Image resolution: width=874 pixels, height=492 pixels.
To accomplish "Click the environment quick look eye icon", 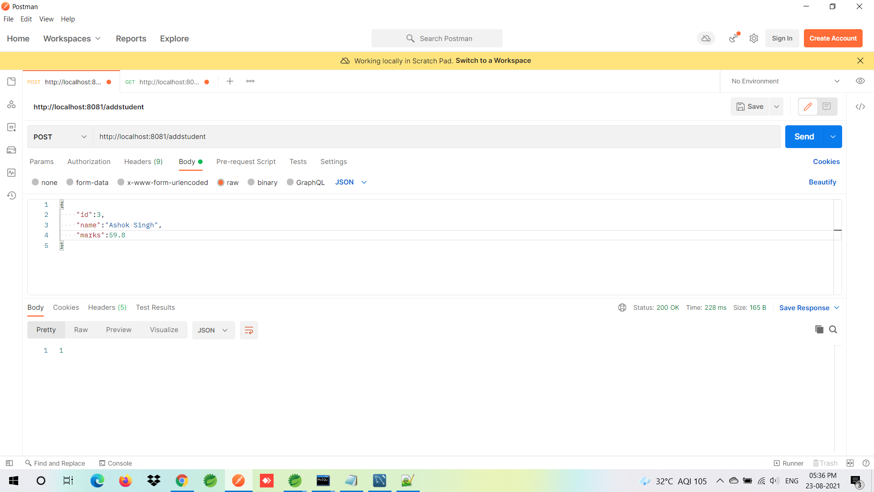I will [x=860, y=81].
